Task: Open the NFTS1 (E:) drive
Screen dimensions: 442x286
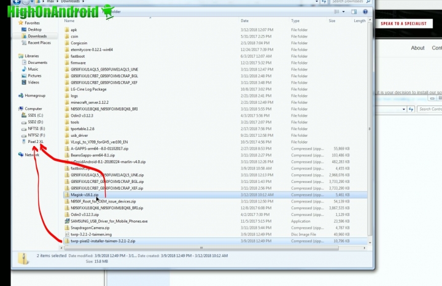Action: 36,128
